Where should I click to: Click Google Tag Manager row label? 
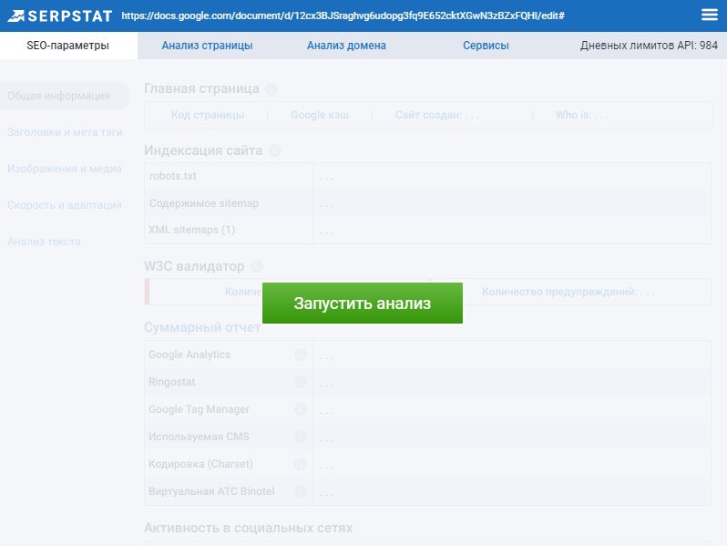[199, 409]
